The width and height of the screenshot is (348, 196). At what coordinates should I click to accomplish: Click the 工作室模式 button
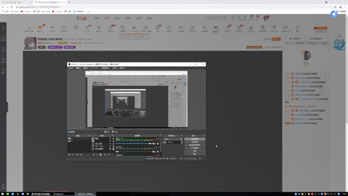point(194,148)
